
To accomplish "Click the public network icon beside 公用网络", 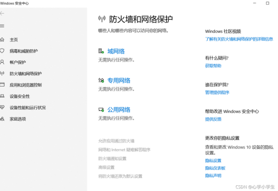I will click(101, 109).
